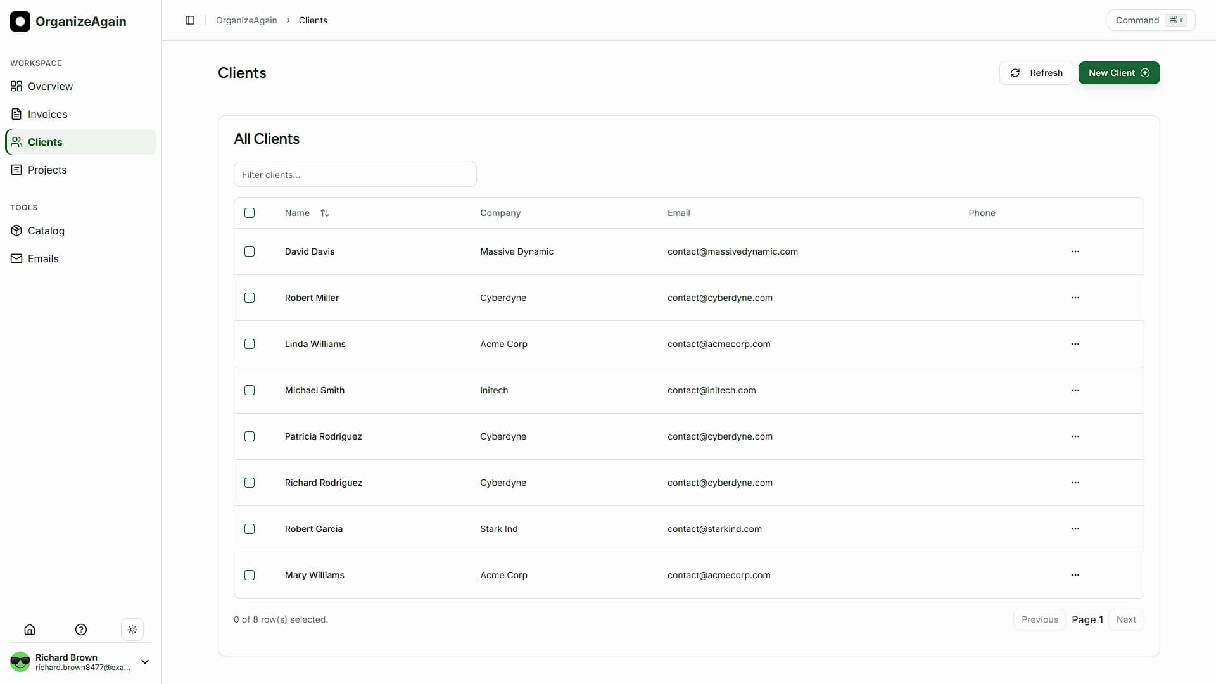Open the Emails tool

[16, 258]
